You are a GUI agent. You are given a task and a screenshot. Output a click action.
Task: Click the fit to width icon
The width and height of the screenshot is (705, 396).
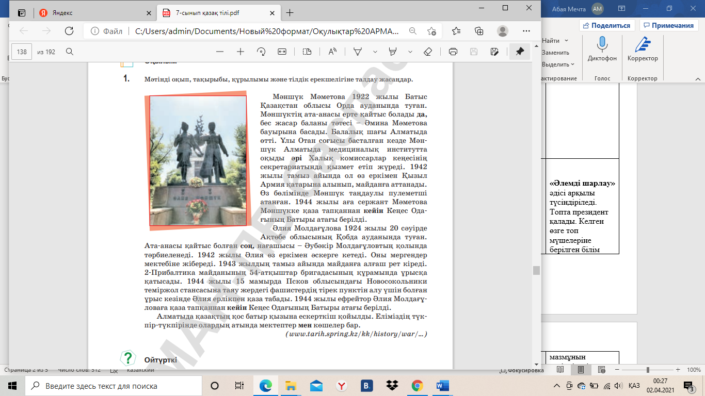(282, 52)
